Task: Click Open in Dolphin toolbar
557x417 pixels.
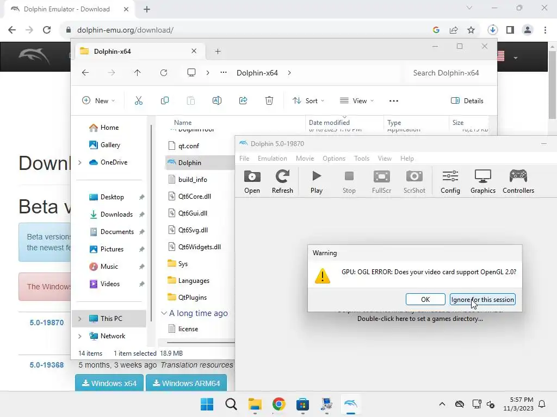Action: click(252, 181)
